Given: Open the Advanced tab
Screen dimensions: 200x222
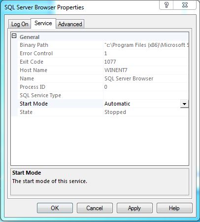Looking at the screenshot, I should pos(70,24).
